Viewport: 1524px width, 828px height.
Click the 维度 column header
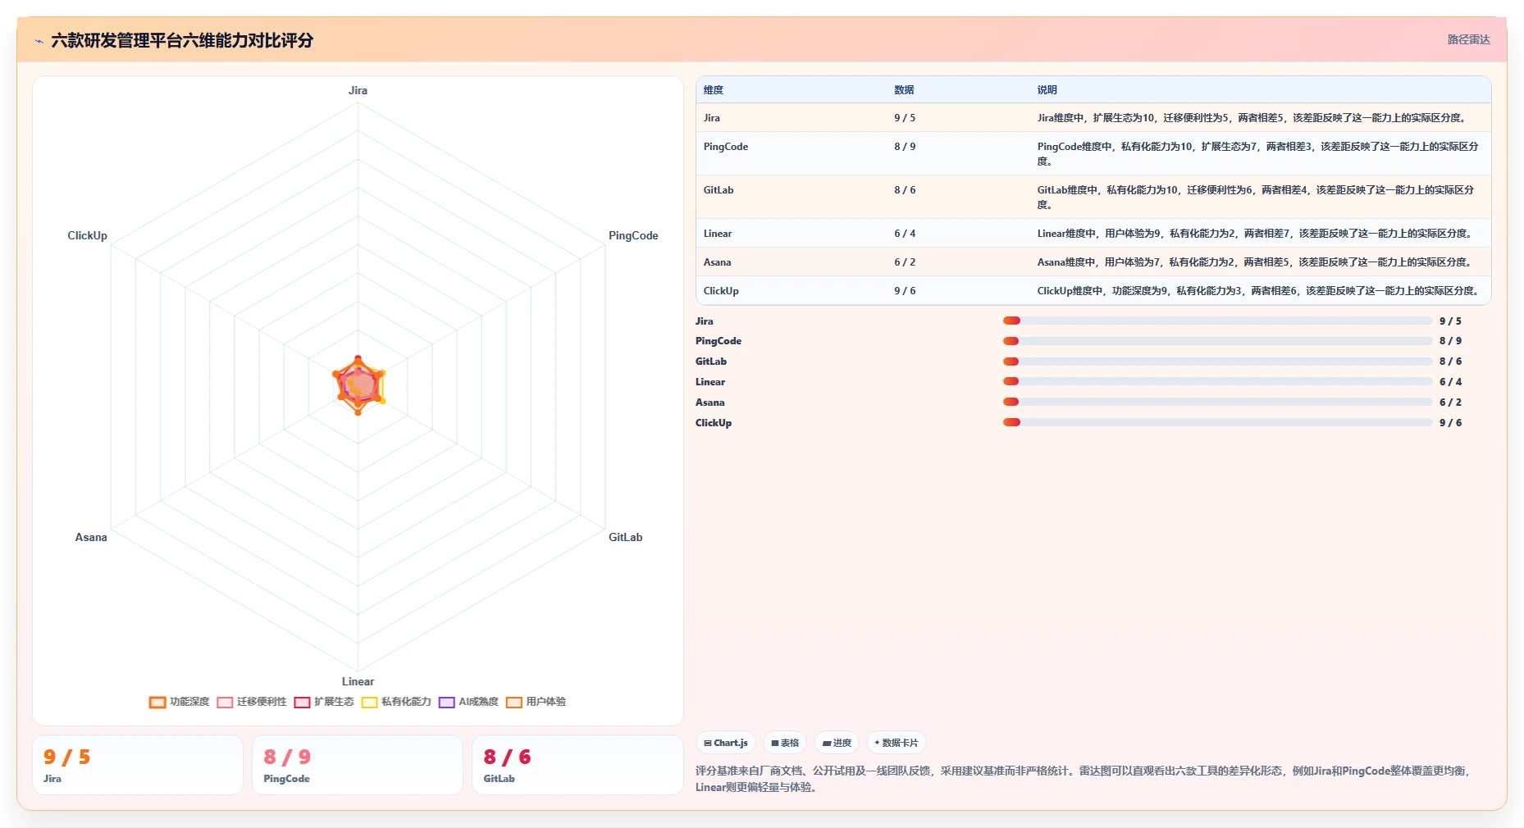tap(714, 90)
